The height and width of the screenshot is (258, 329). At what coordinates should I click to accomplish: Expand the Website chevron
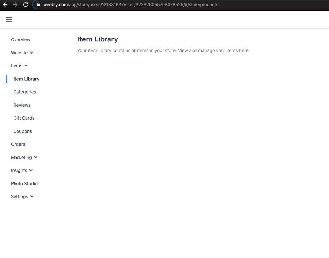click(32, 53)
